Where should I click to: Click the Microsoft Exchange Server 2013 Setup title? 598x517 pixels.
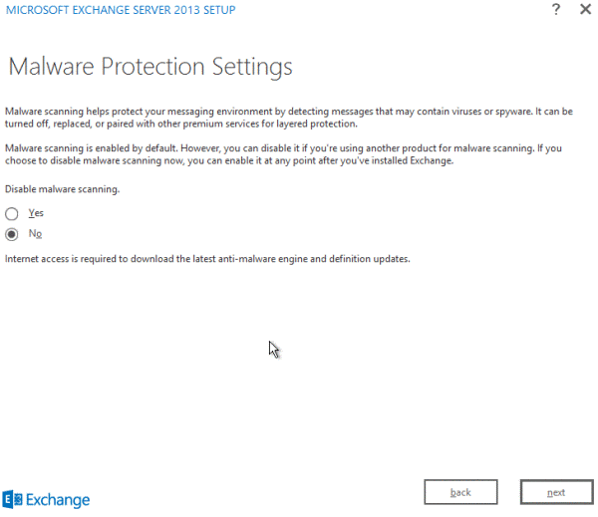point(121,10)
